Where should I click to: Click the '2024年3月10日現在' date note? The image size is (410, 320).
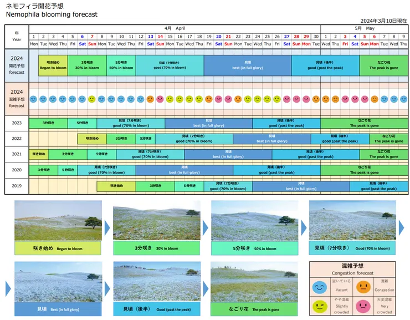click(383, 21)
